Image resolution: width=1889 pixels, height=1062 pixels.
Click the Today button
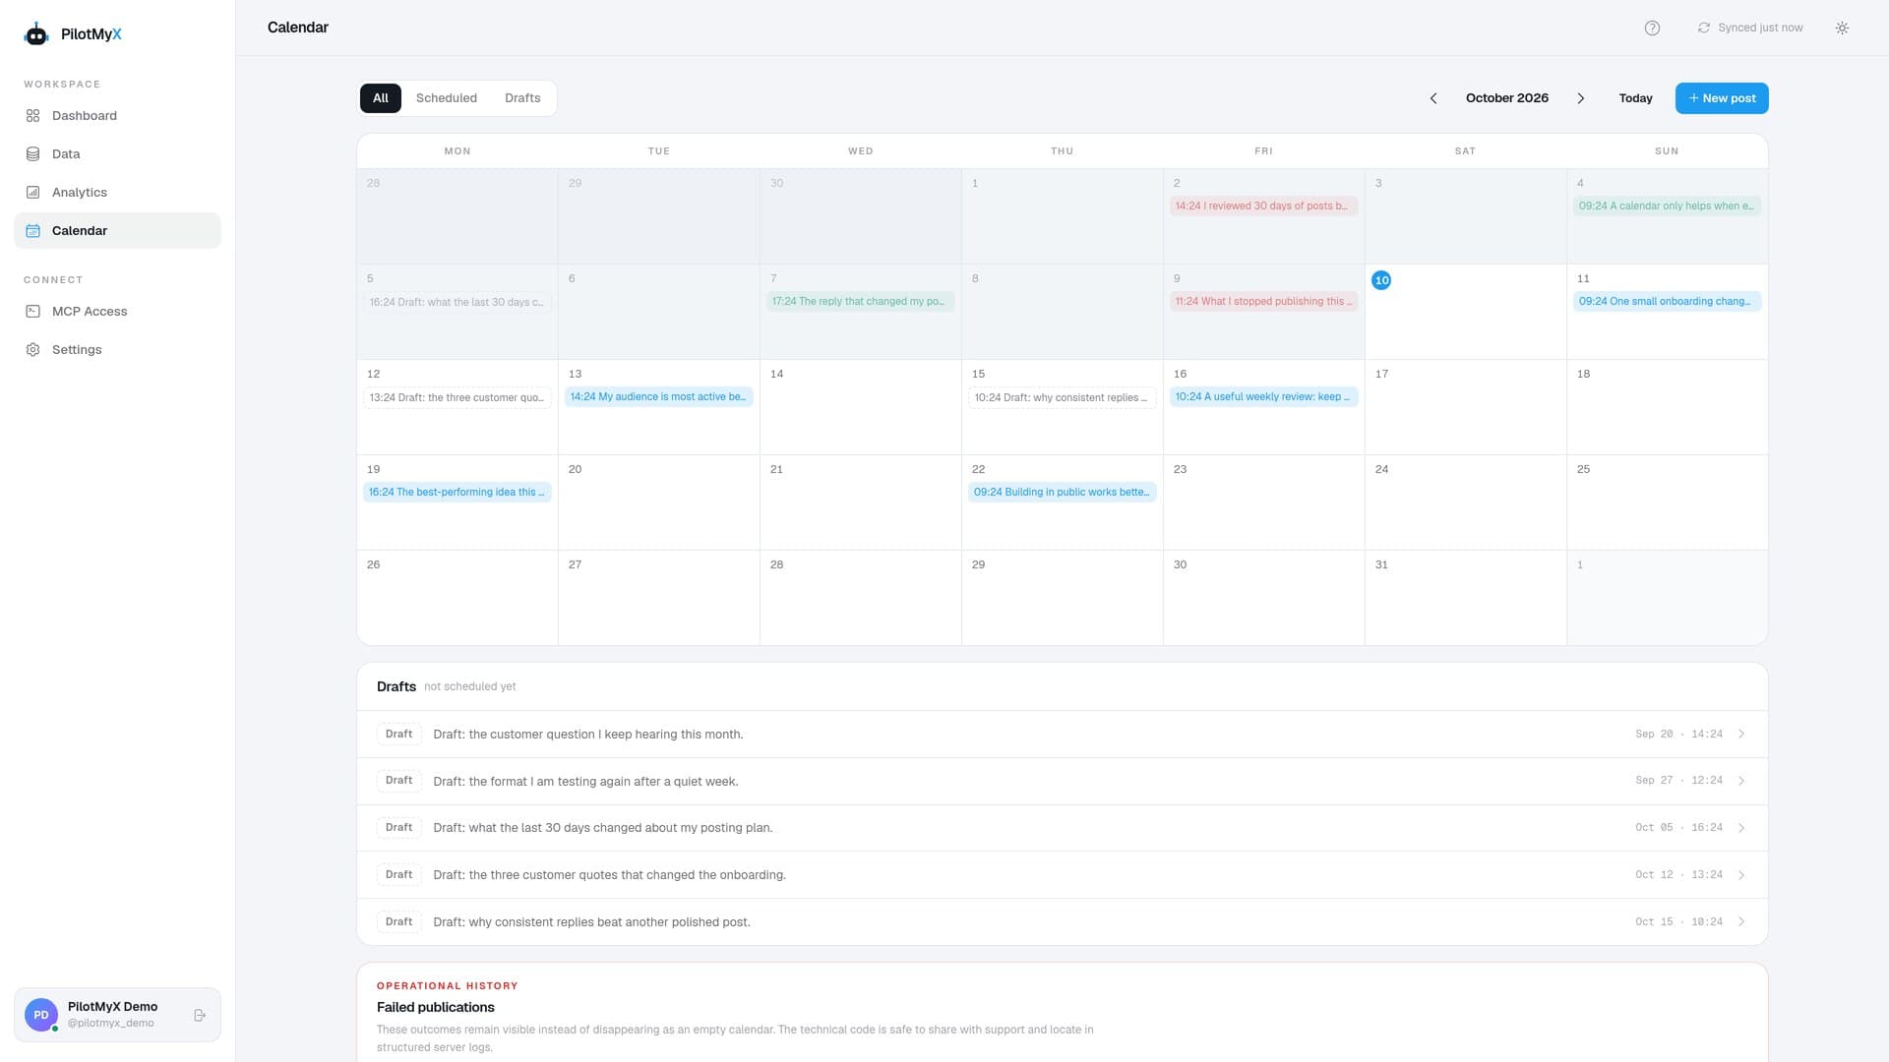tap(1635, 98)
